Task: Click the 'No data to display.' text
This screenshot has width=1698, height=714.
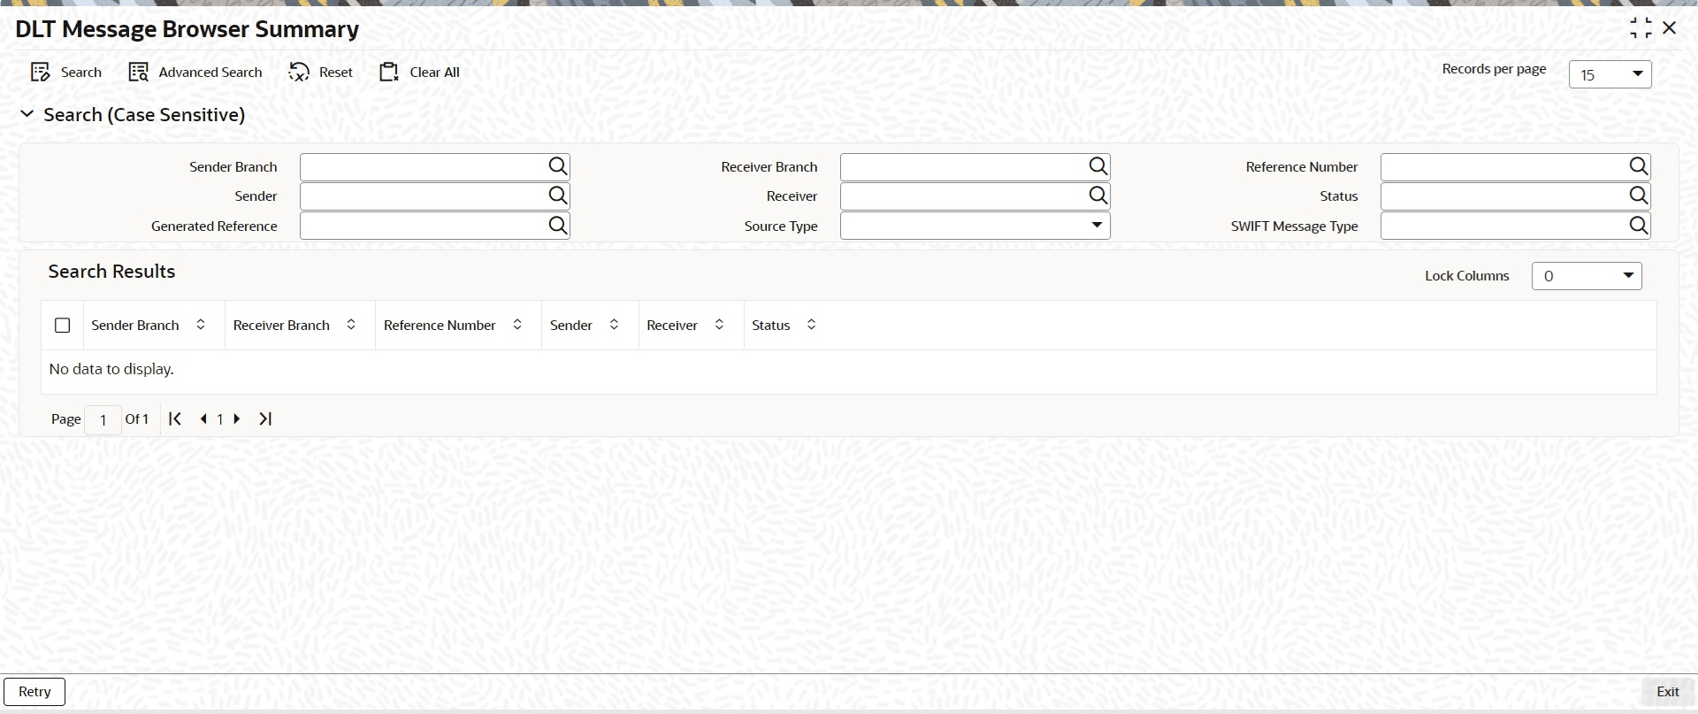Action: click(x=111, y=369)
